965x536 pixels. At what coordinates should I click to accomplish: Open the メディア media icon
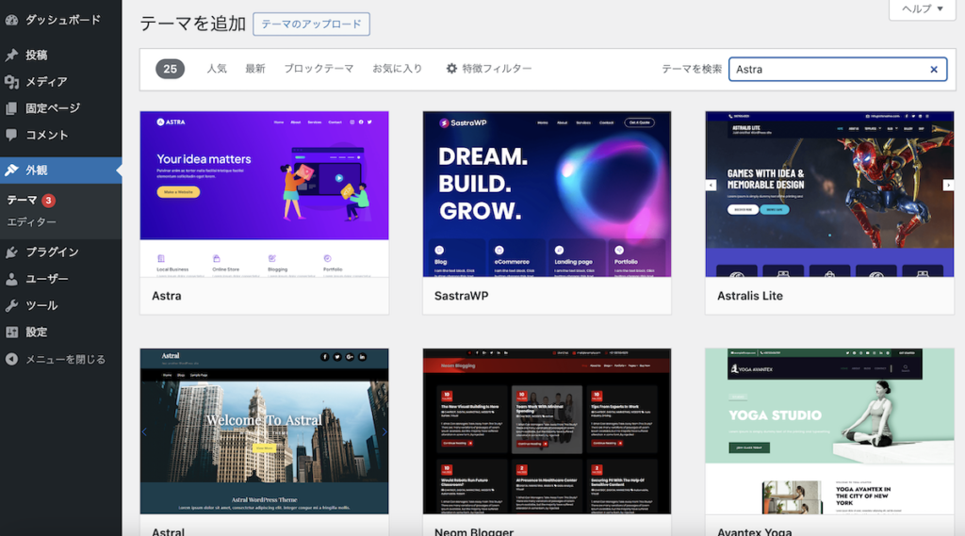(x=11, y=82)
